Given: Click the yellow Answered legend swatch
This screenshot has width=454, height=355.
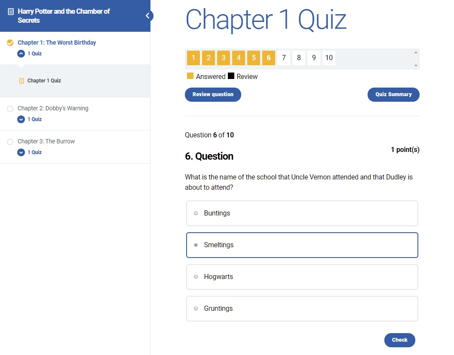Looking at the screenshot, I should coord(190,76).
